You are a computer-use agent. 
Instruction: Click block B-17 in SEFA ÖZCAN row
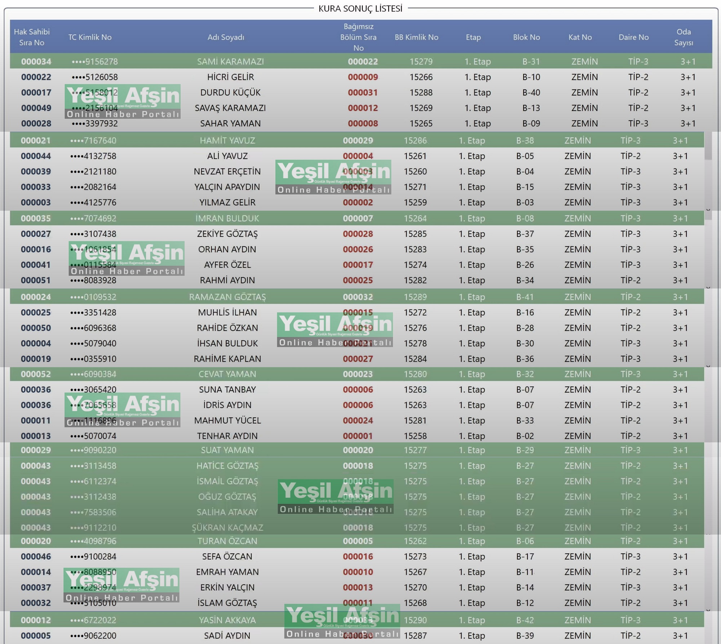click(525, 556)
